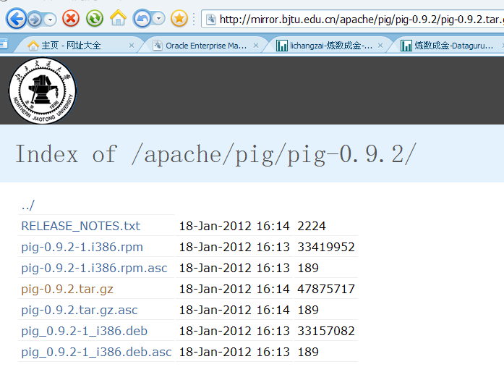Image resolution: width=504 pixels, height=367 pixels.
Task: Click the page icon in address bar
Action: (x=211, y=20)
